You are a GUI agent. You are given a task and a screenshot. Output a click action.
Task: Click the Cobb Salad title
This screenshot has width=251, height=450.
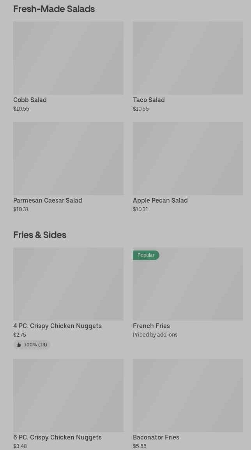[30, 100]
